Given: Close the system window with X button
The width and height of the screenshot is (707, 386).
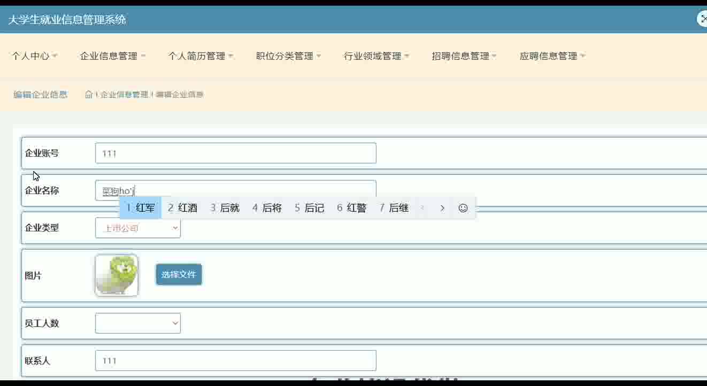Looking at the screenshot, I should [703, 19].
